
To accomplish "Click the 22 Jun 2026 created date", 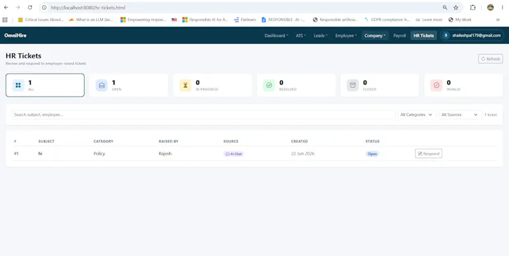I will tap(303, 154).
